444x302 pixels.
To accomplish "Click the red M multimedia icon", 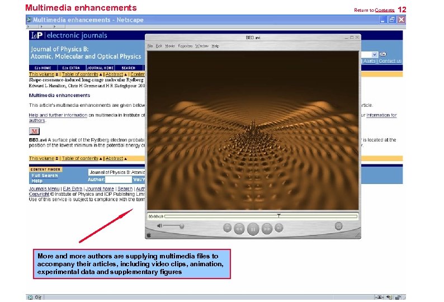I will pyautogui.click(x=34, y=131).
